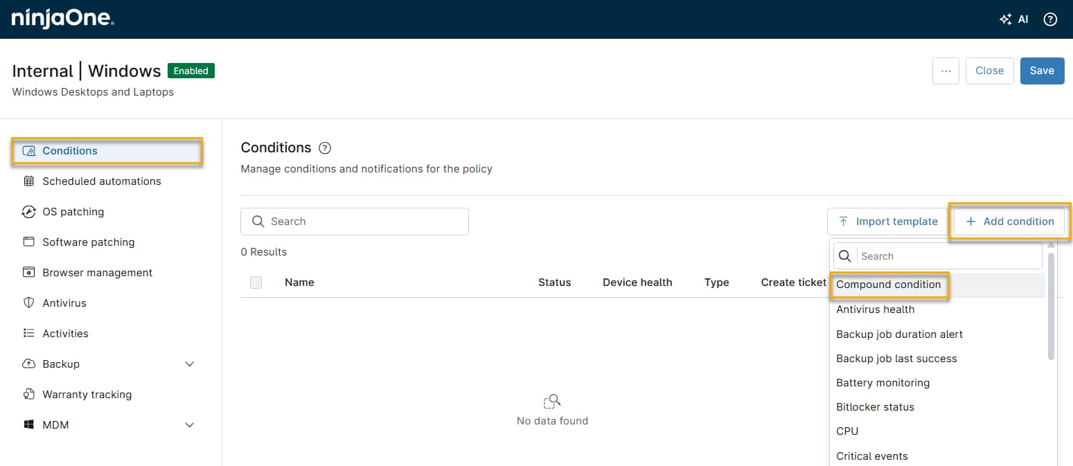The image size is (1073, 466).
Task: Click the Backup cloud icon
Action: [x=29, y=364]
